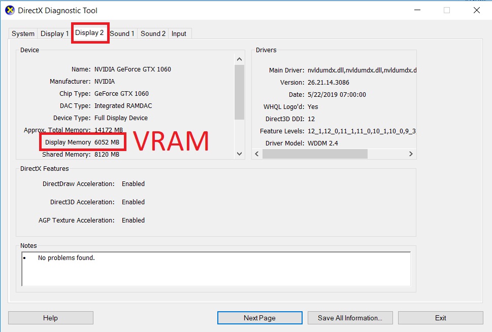Click the Display Memory value '6052 MB'
Screen dimensions: 492x332
coord(107,142)
